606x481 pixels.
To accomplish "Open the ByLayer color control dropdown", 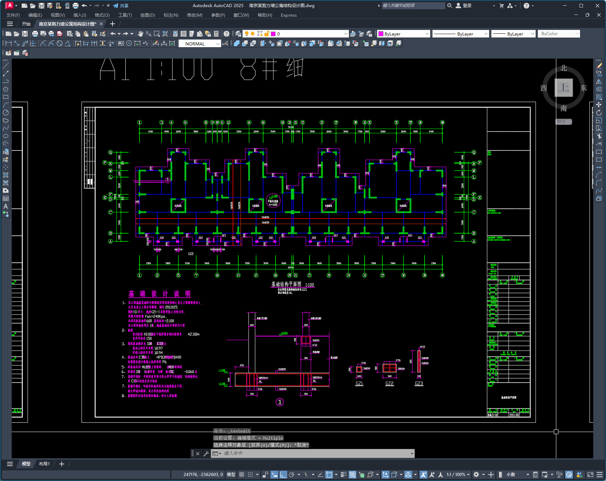I will click(404, 34).
